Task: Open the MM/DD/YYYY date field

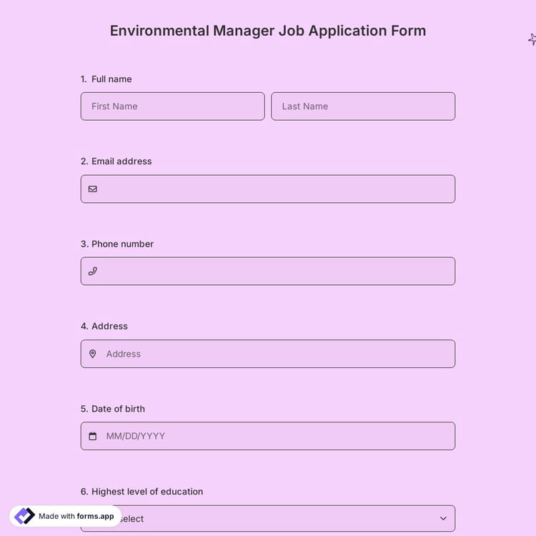Action: [275, 436]
